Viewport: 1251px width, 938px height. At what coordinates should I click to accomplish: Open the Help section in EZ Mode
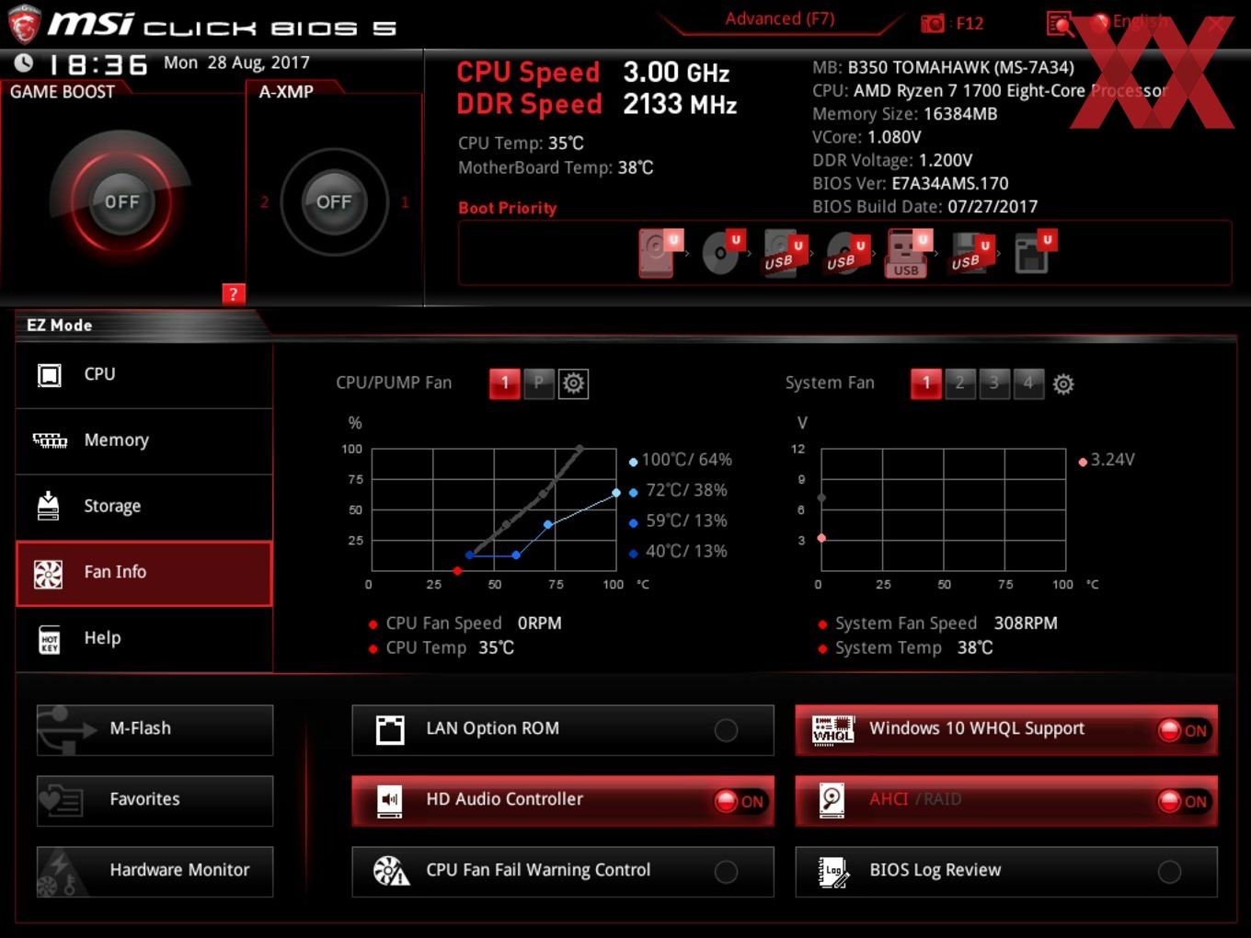pos(144,638)
